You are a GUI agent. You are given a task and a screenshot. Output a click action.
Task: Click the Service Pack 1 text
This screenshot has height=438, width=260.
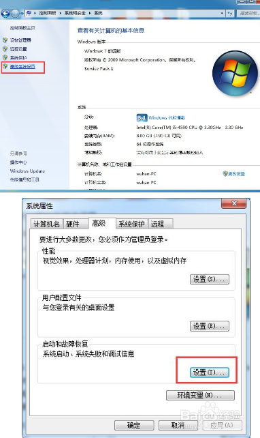click(99, 68)
